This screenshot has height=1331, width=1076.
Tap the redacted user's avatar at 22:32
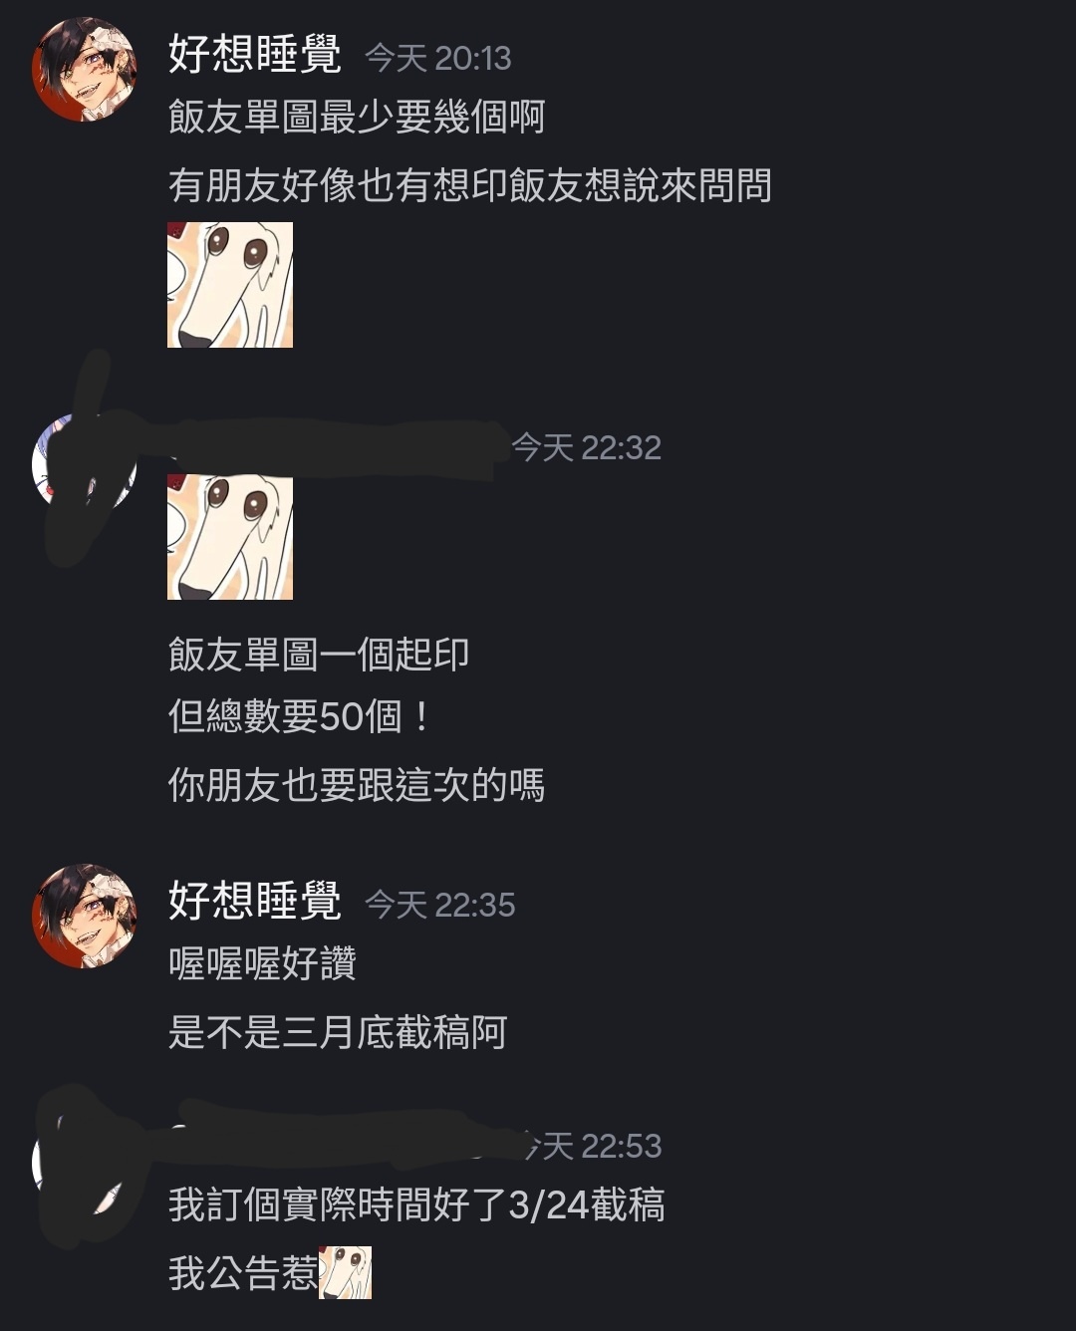[85, 460]
